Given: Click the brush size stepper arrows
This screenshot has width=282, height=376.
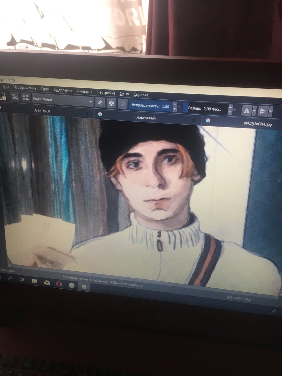Looking at the screenshot, I should (230, 110).
